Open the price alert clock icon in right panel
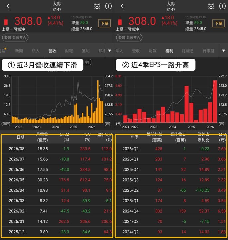Screen dimensions: 228x240 pos(211,6)
